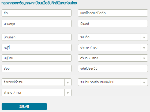The height and width of the screenshot is (112, 150).
Task: Click the รหัสไปรษณีย์ postal code field
Action: 113,68
